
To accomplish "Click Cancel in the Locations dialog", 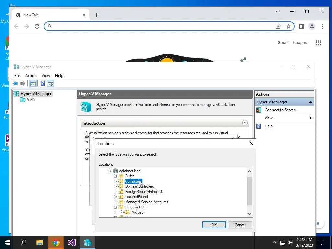I will (240, 225).
